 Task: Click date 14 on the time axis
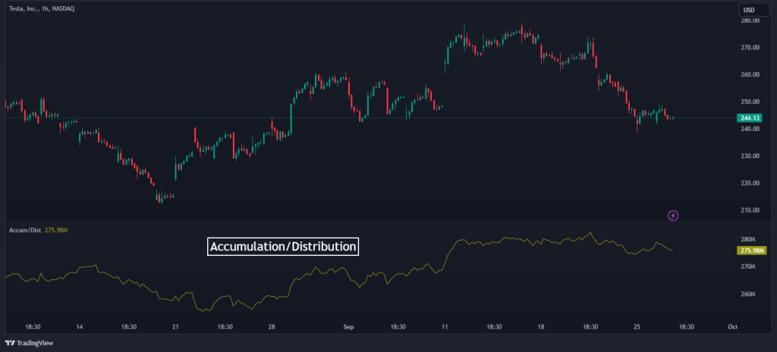pos(79,327)
